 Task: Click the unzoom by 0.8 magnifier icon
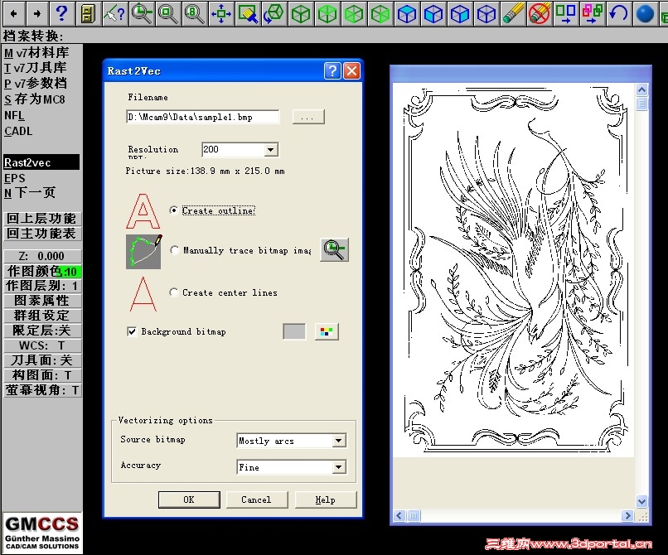(x=195, y=13)
